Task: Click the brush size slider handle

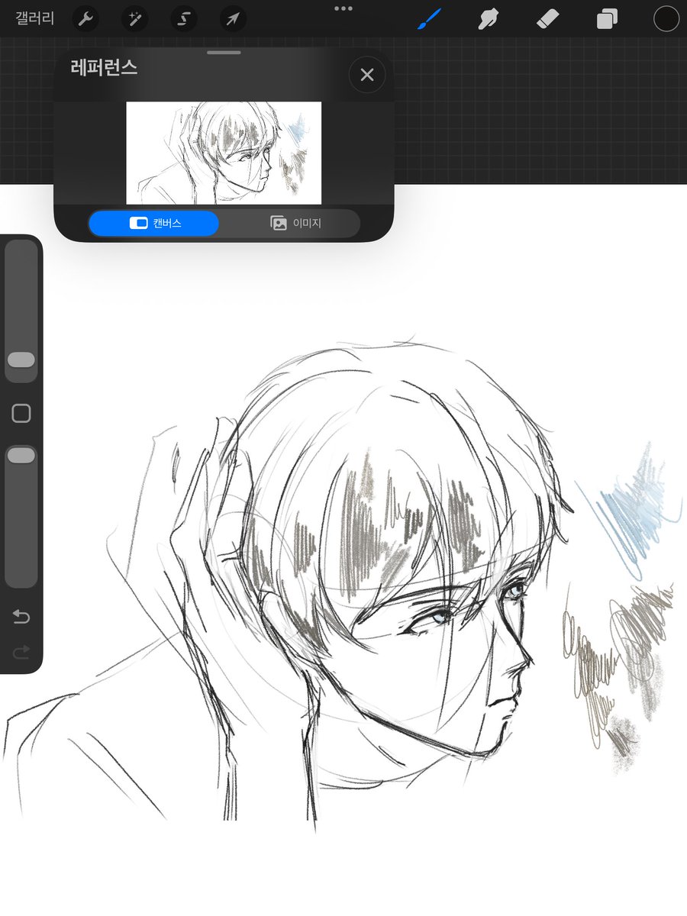Action: 21,360
